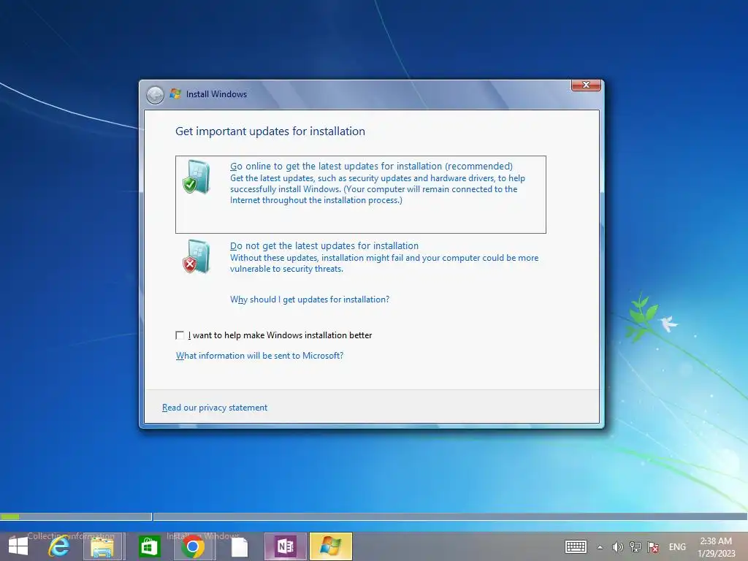Launch Internet Explorer from taskbar
This screenshot has height=561, width=748.
[59, 546]
